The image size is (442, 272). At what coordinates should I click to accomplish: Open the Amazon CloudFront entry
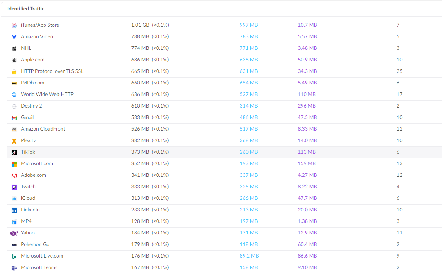coord(43,129)
